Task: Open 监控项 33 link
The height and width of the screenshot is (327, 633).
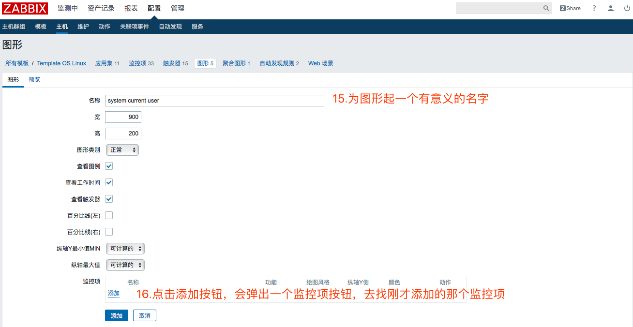Action: click(x=141, y=63)
